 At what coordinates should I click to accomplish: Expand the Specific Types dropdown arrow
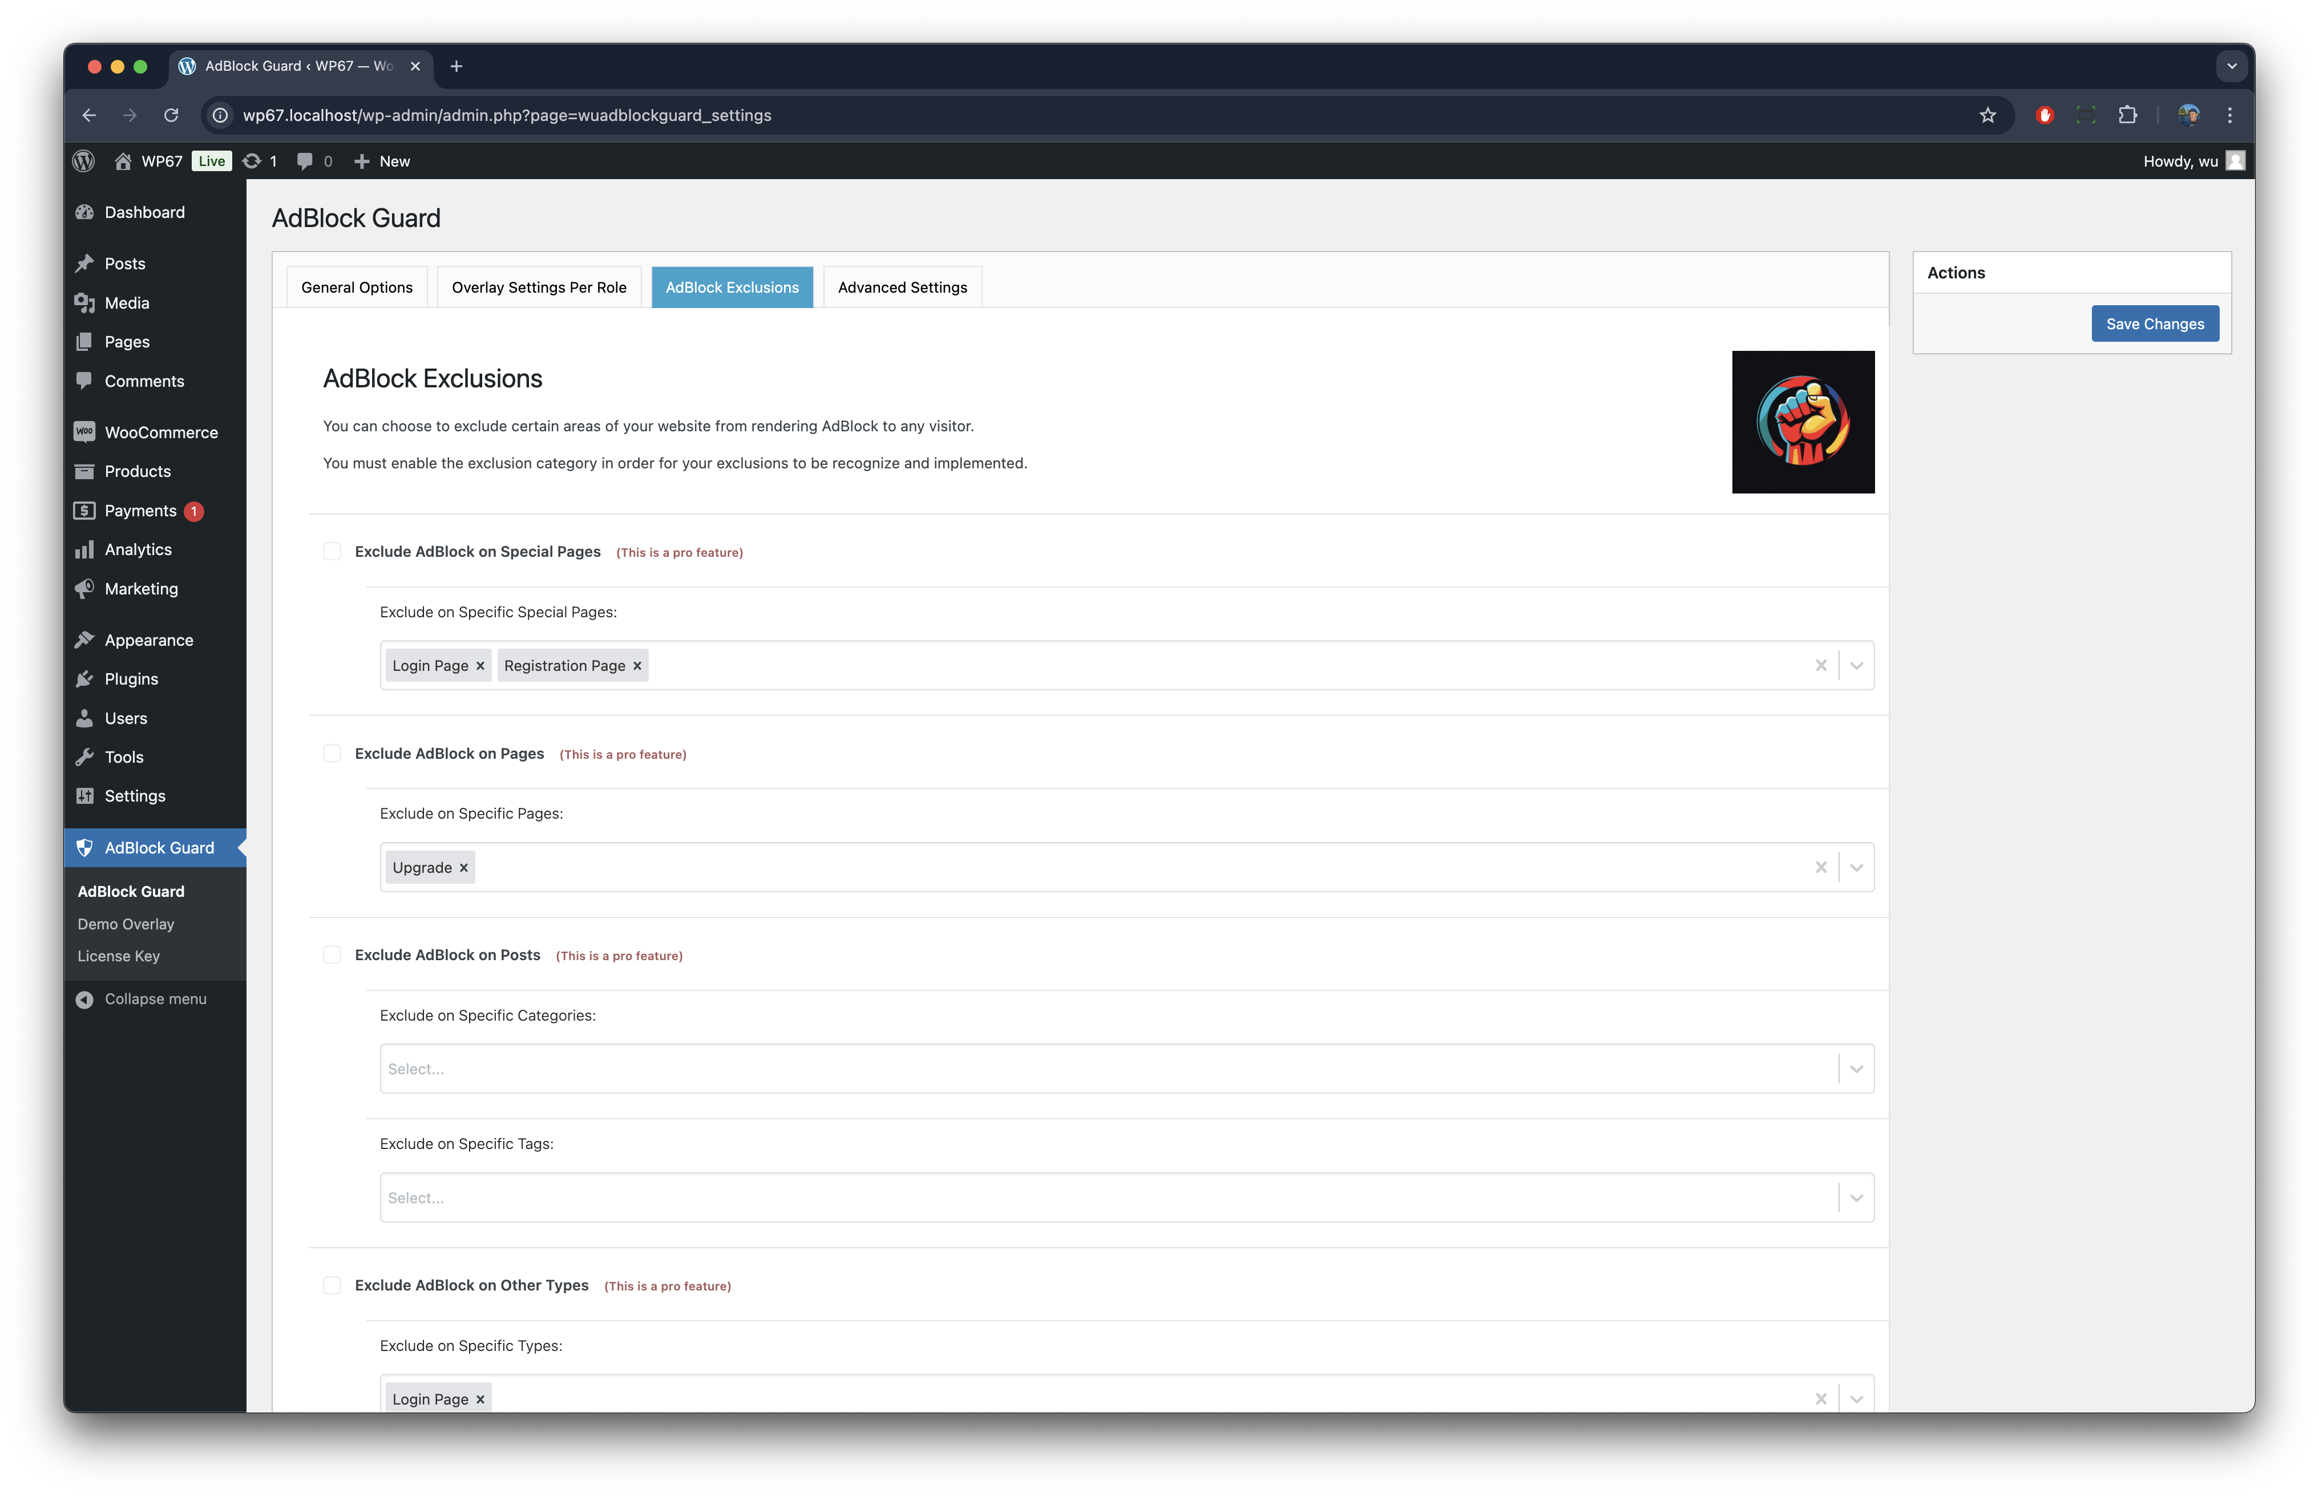click(1856, 1399)
